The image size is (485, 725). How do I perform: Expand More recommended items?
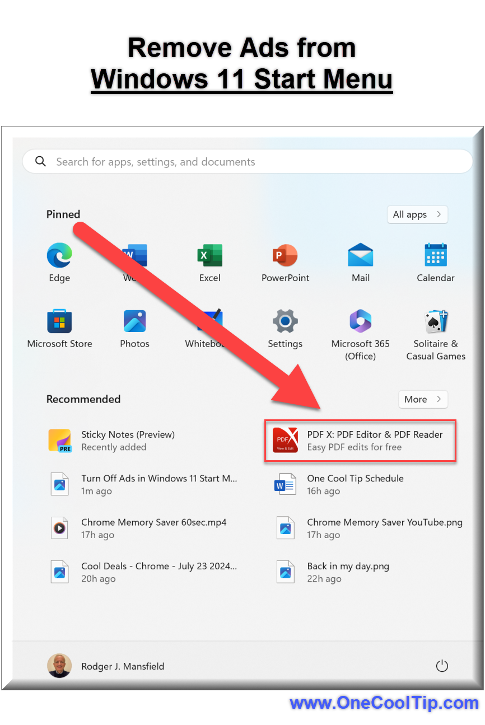point(423,399)
